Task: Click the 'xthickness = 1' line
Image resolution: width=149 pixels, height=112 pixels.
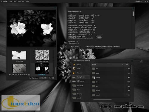Action: (73, 42)
